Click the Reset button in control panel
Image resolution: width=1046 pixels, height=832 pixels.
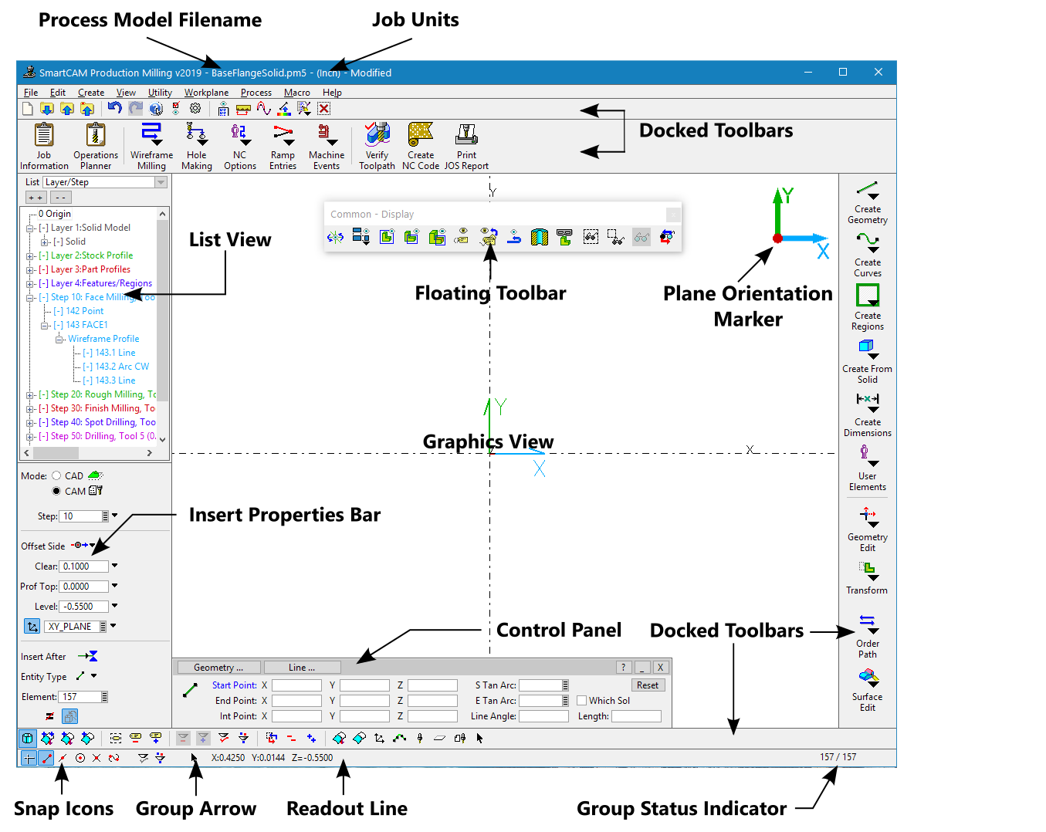coord(648,685)
